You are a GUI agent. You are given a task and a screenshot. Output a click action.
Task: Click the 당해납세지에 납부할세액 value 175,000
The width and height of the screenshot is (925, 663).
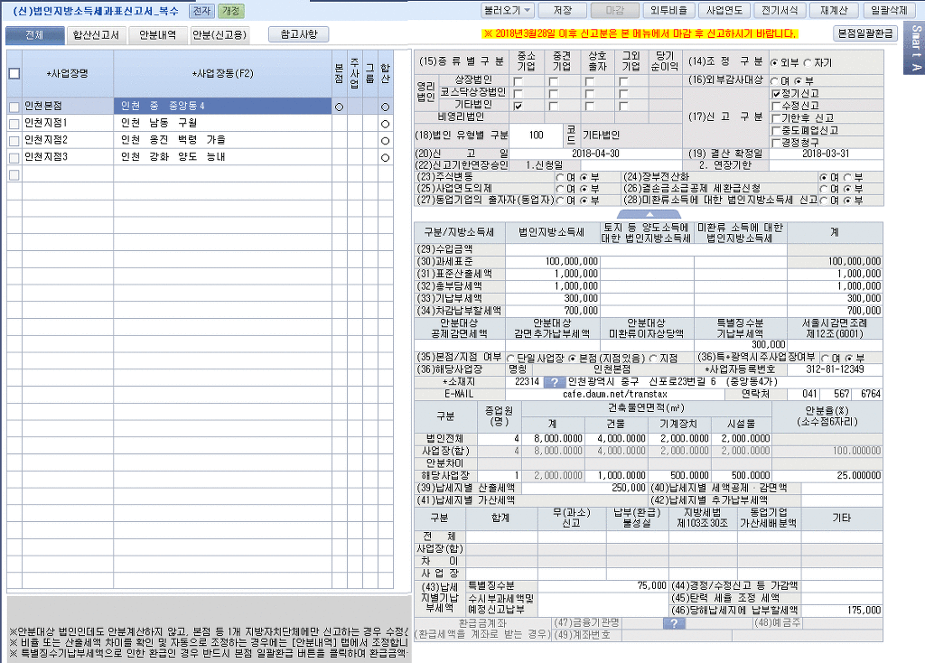tap(842, 611)
